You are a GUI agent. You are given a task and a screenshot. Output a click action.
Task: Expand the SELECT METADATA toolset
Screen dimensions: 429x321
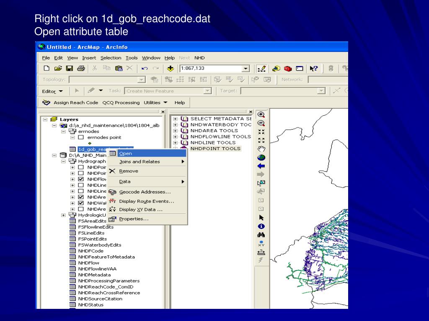point(175,119)
